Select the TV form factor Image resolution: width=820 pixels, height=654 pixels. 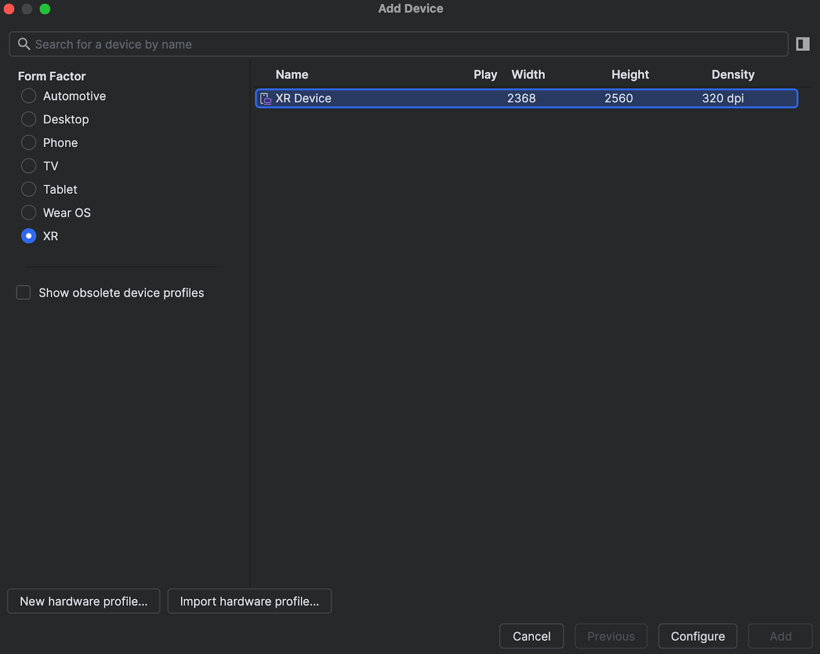click(x=29, y=166)
